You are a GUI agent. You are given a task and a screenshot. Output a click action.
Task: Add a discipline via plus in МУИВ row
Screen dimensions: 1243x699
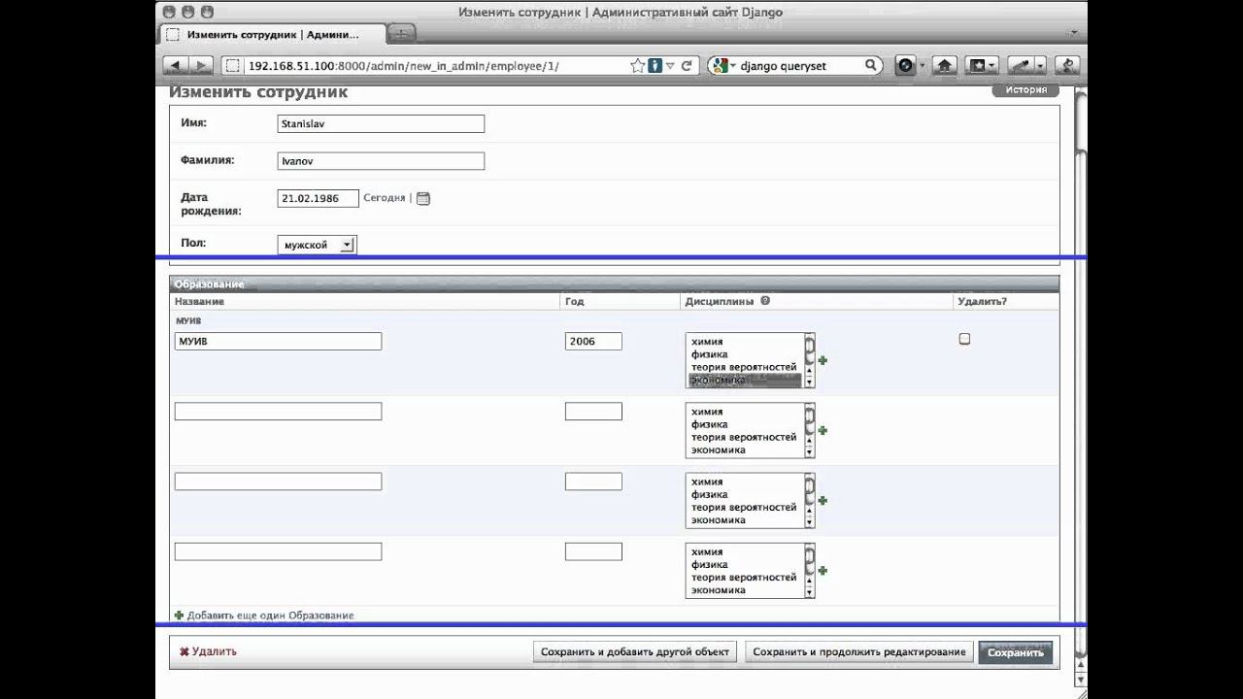[823, 361]
